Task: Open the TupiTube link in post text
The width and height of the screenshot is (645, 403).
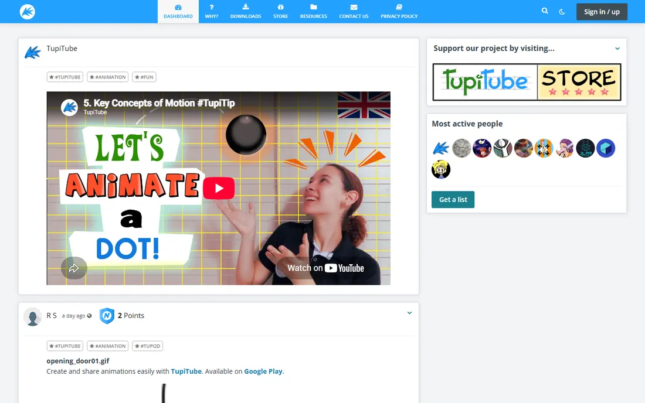Action: (x=186, y=371)
